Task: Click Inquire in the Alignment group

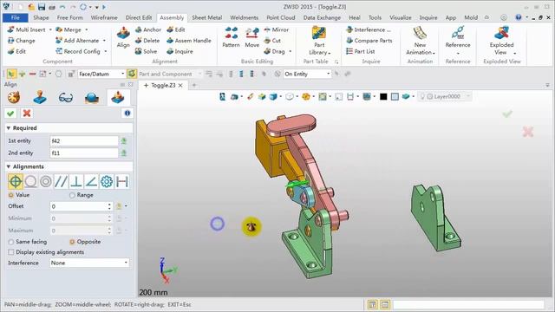Action: point(180,51)
